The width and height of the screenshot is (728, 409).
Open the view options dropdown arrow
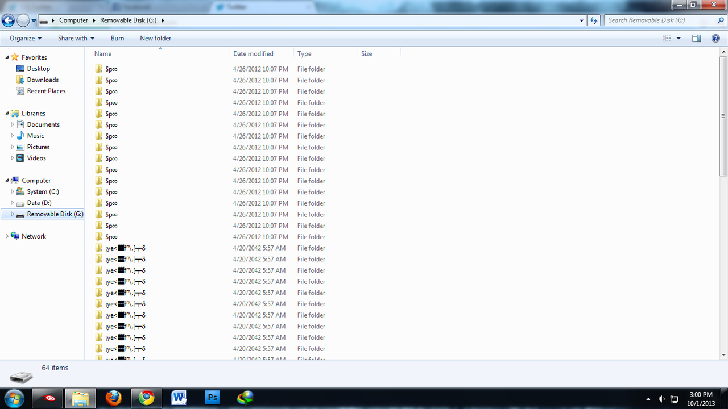click(679, 39)
